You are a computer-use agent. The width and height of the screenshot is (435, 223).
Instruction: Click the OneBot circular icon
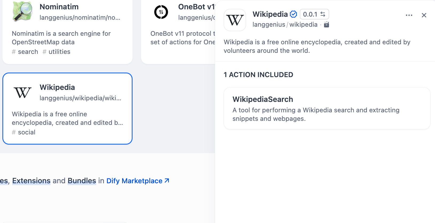tap(161, 12)
